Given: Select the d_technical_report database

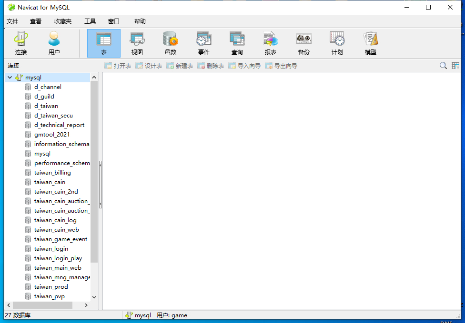Looking at the screenshot, I should click(59, 125).
